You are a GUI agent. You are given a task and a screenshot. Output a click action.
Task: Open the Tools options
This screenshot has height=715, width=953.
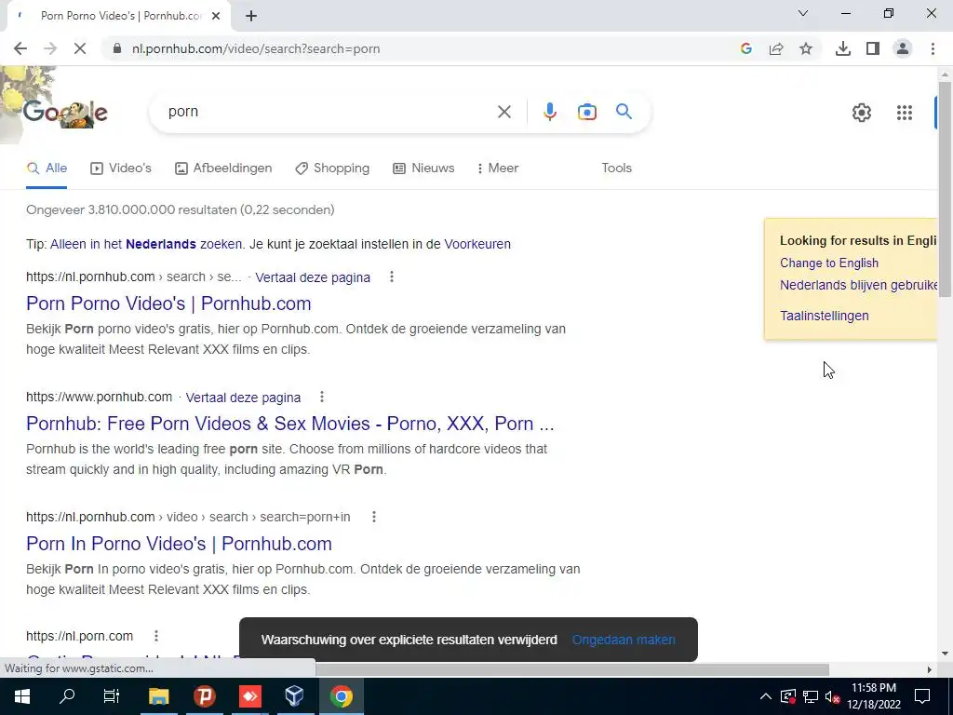pyautogui.click(x=616, y=168)
